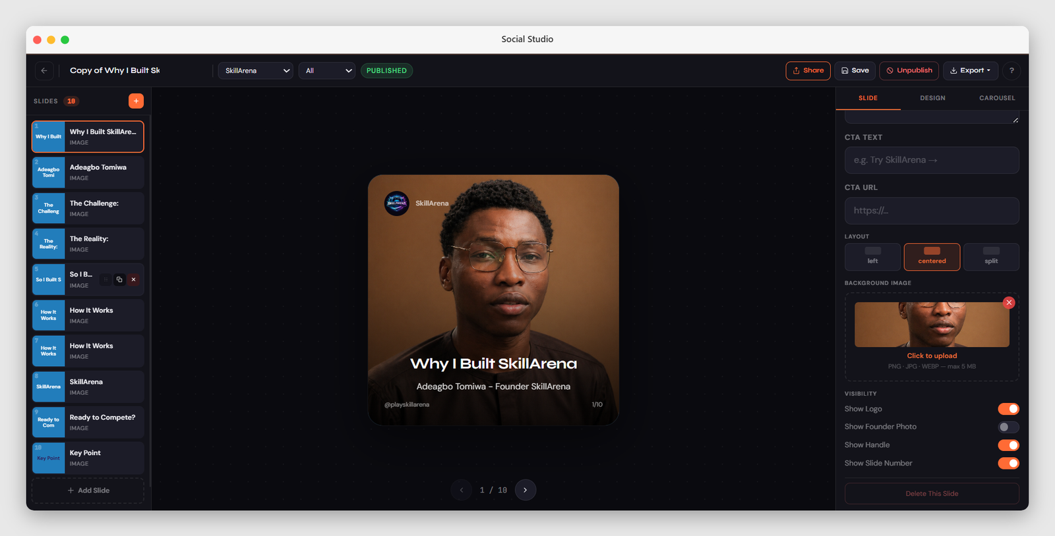Go back using the arrow button

(44, 70)
